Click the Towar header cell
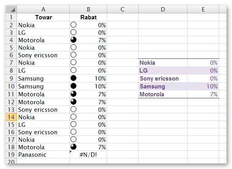Viewport: 232px width, 169px height. point(43,17)
